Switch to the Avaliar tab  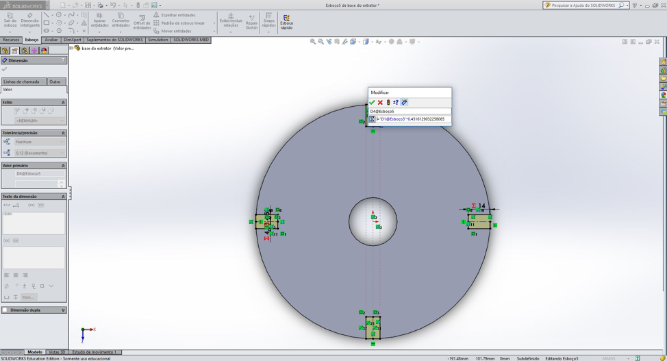(x=51, y=40)
